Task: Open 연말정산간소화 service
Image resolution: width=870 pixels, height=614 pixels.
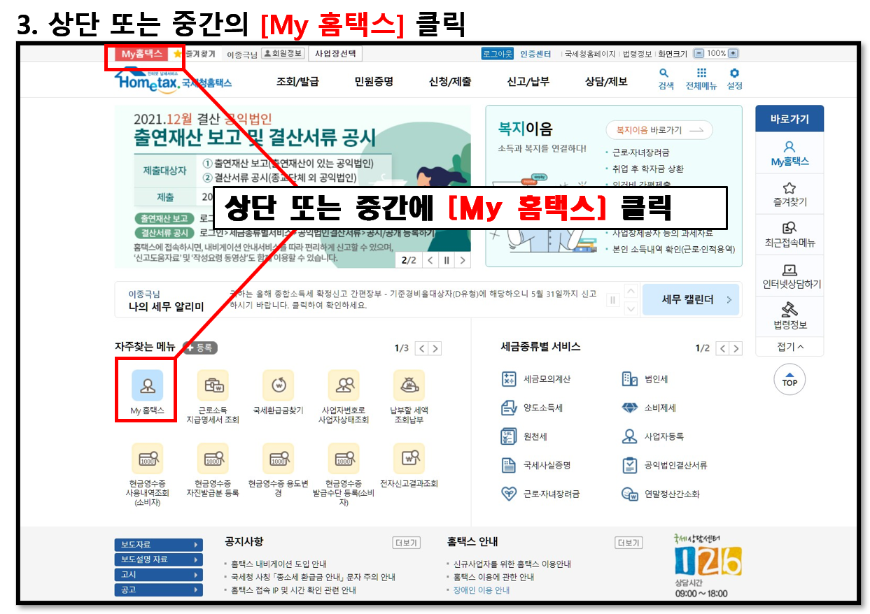Action: [x=660, y=494]
